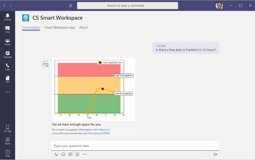255x160 pixels.
Task: Open Files in the left sidebar
Action: 7,79
